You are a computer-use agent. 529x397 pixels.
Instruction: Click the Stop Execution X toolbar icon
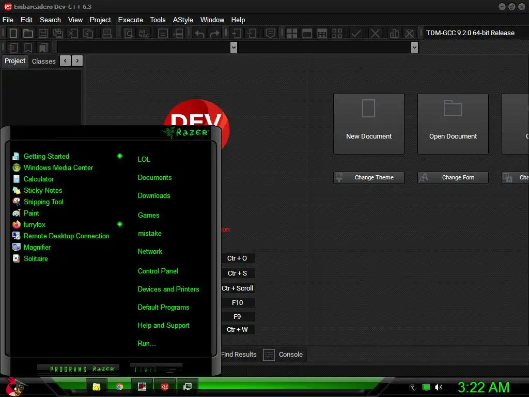click(x=375, y=34)
